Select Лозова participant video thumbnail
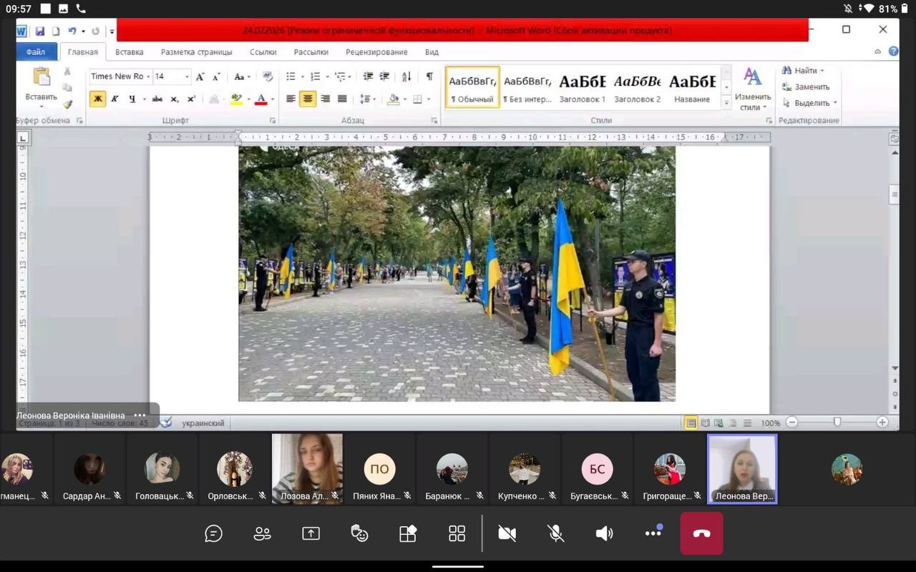916x572 pixels. coord(307,468)
